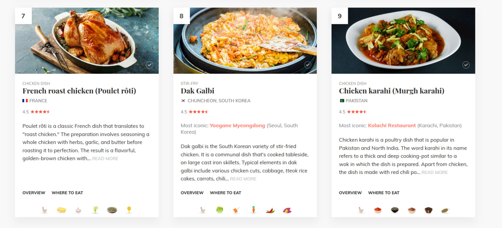Screen dimensions: 502x228
Task: Click the cabbage ingredient icon
Action: coord(220,210)
